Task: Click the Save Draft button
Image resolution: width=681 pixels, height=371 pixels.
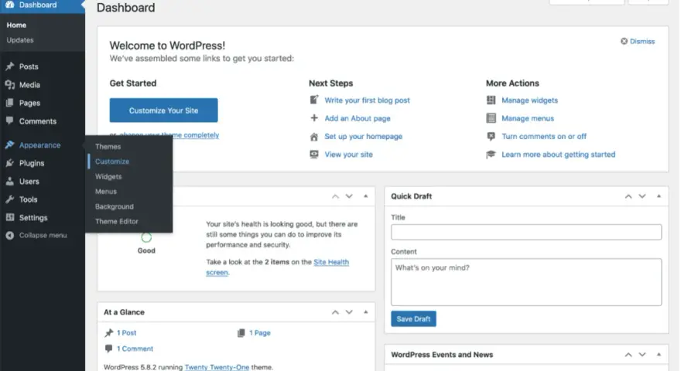Action: click(413, 319)
